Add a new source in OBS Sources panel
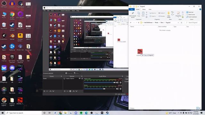 (65, 91)
